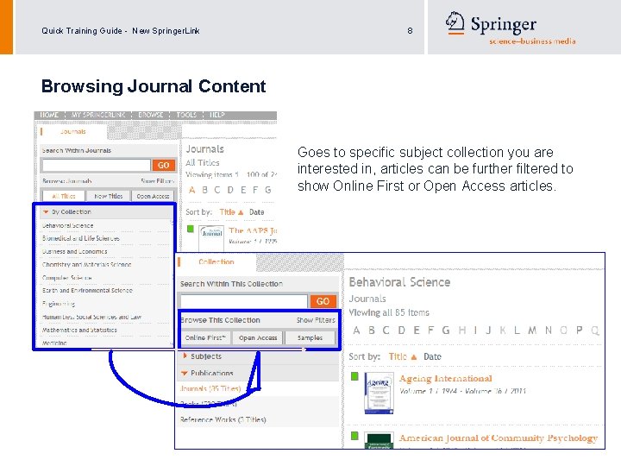Open American Journal of Community Psychology

tap(499, 438)
